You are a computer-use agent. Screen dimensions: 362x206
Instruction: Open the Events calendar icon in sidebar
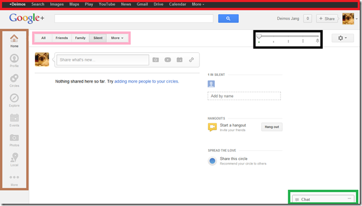(14, 118)
